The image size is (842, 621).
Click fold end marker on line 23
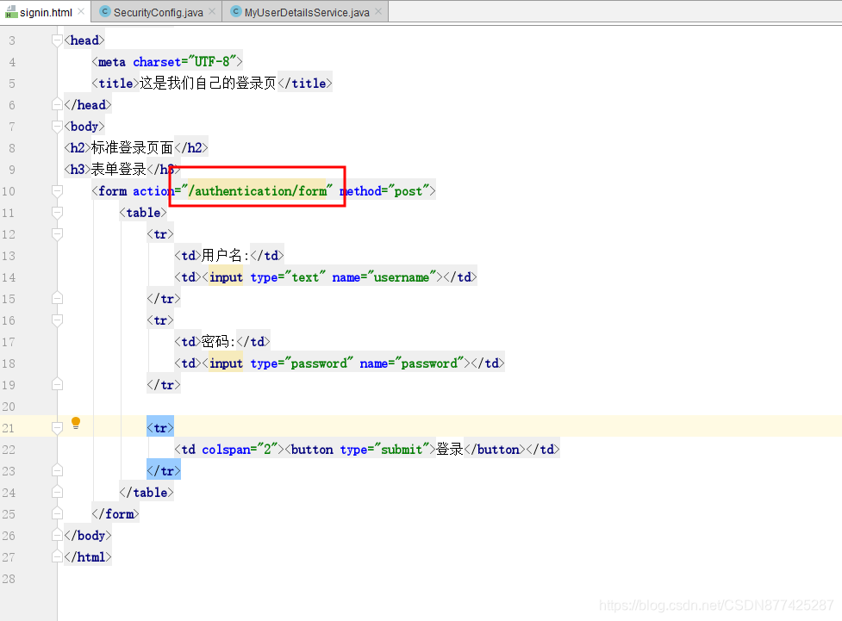pos(57,471)
